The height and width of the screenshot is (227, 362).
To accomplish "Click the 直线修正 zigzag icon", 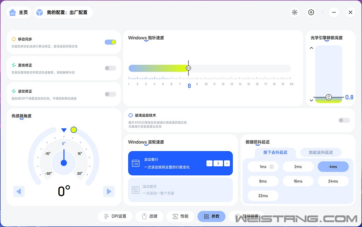I will (14, 65).
